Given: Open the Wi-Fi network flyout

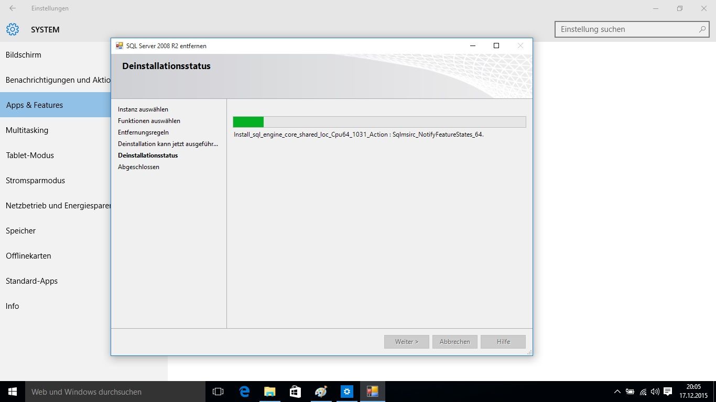Looking at the screenshot, I should click(x=643, y=392).
